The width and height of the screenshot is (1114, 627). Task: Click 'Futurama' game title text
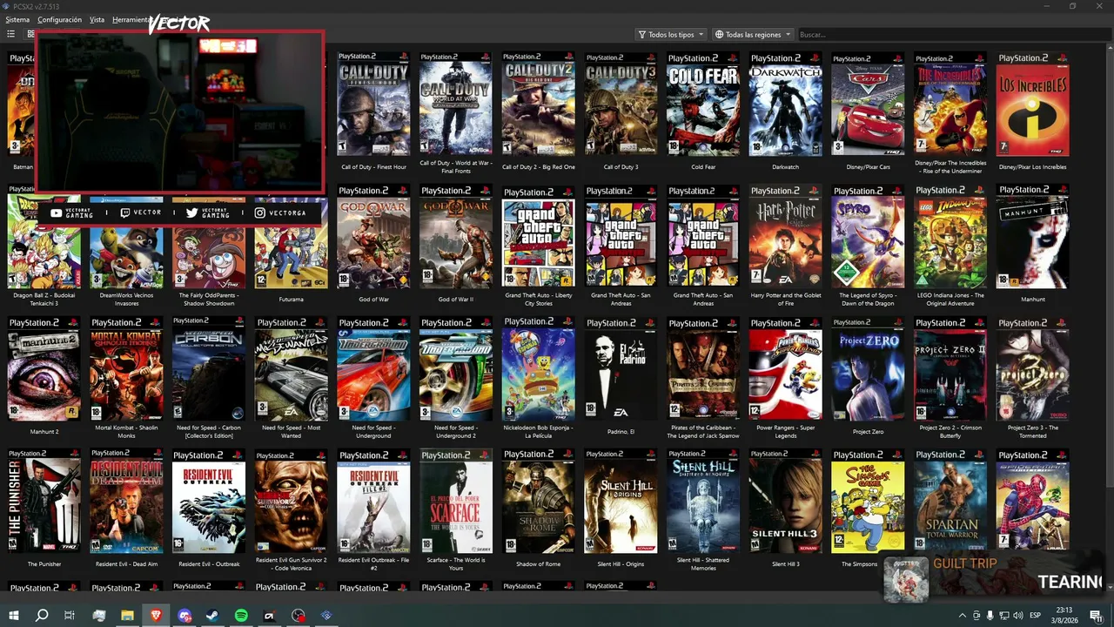tap(291, 300)
